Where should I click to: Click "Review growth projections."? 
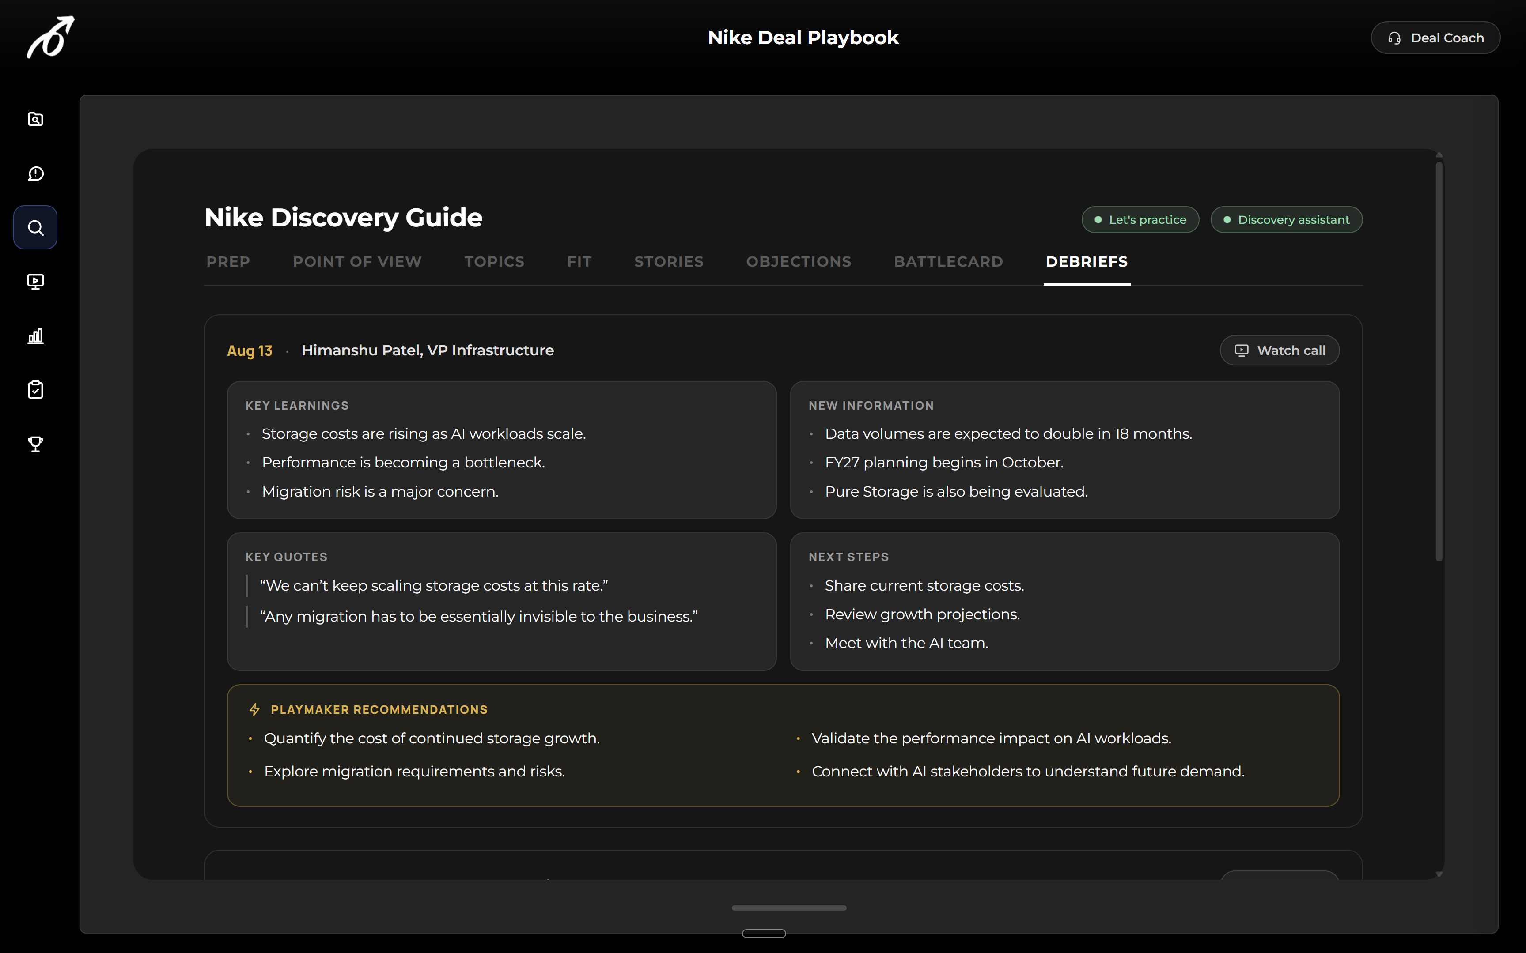(x=922, y=614)
